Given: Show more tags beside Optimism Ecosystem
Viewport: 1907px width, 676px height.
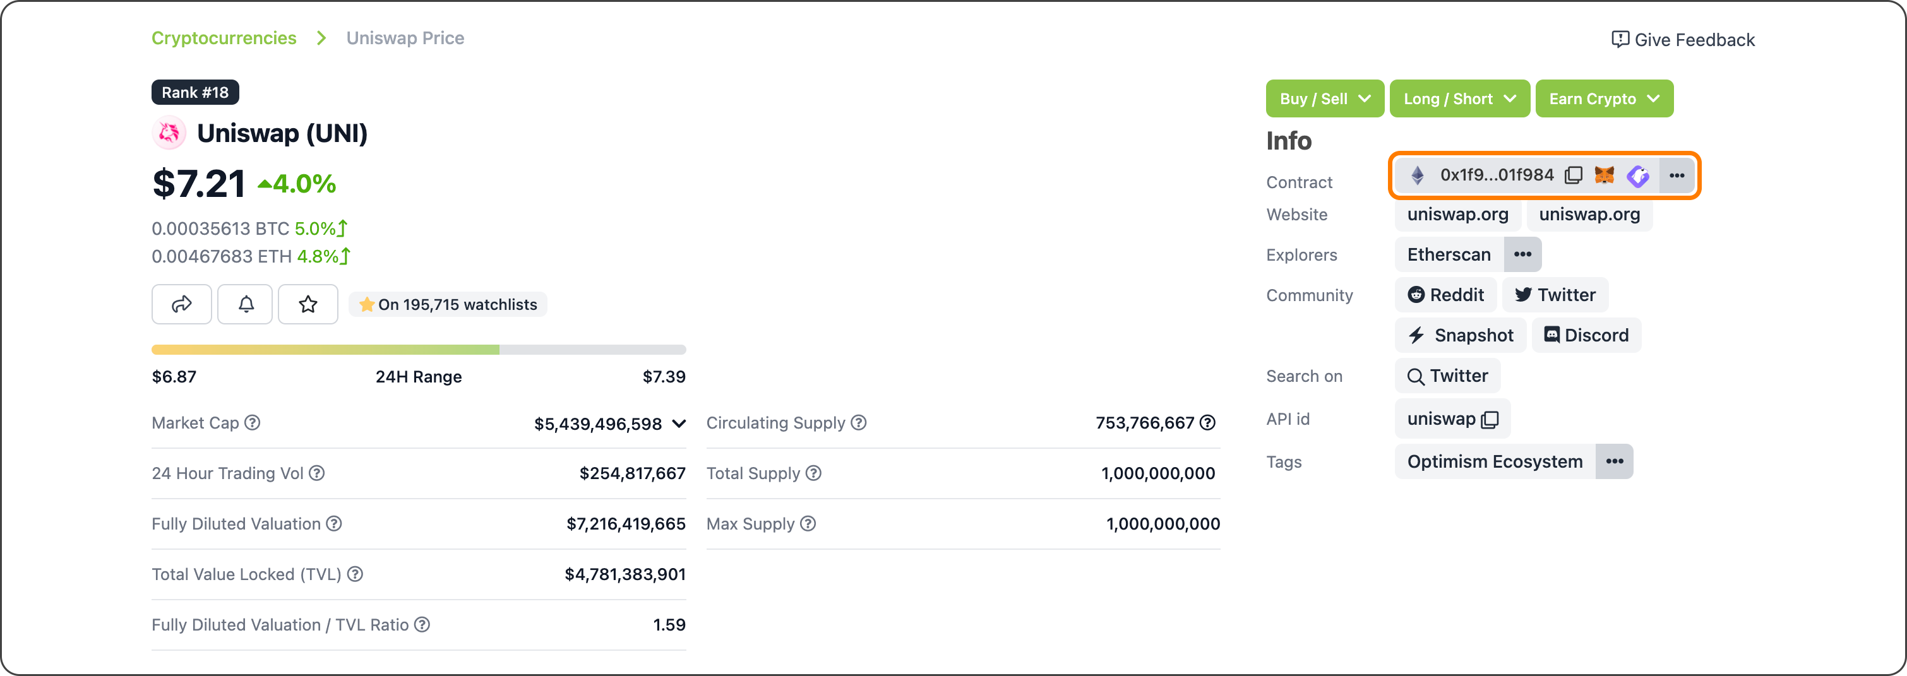Looking at the screenshot, I should [x=1614, y=461].
